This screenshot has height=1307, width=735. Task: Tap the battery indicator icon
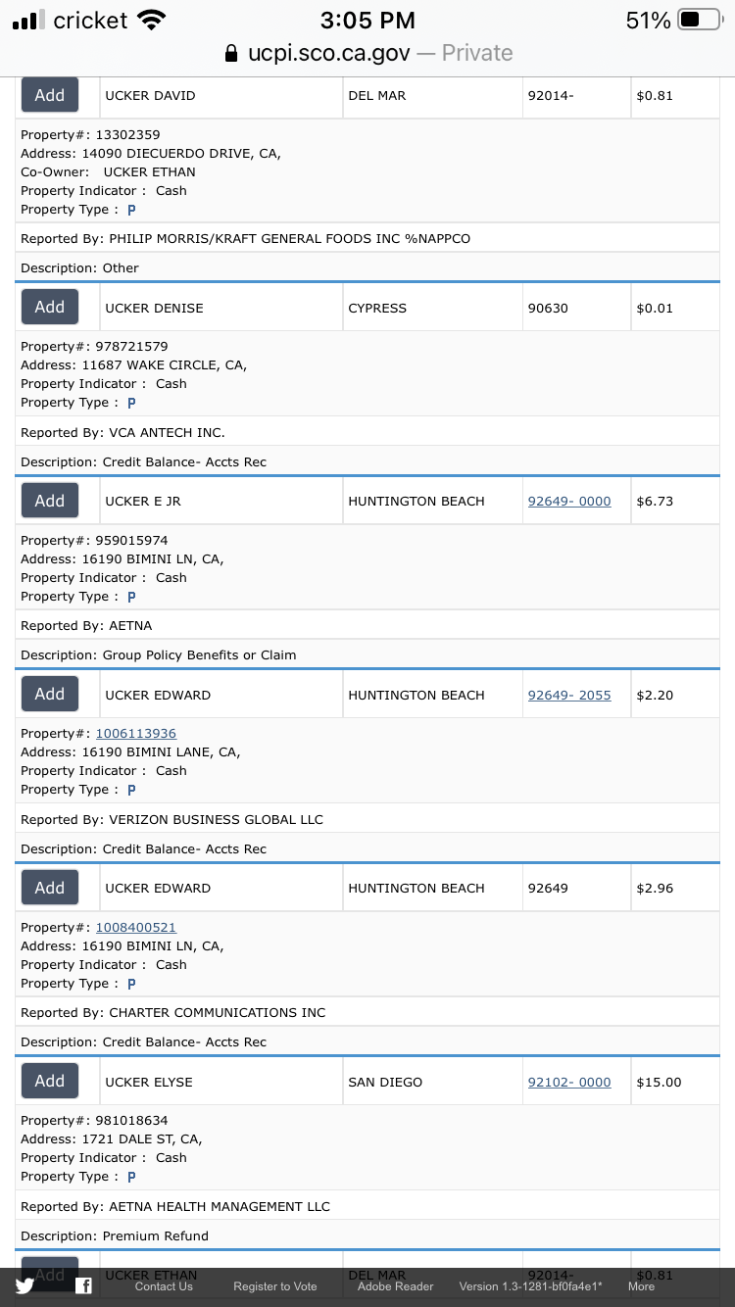700,20
